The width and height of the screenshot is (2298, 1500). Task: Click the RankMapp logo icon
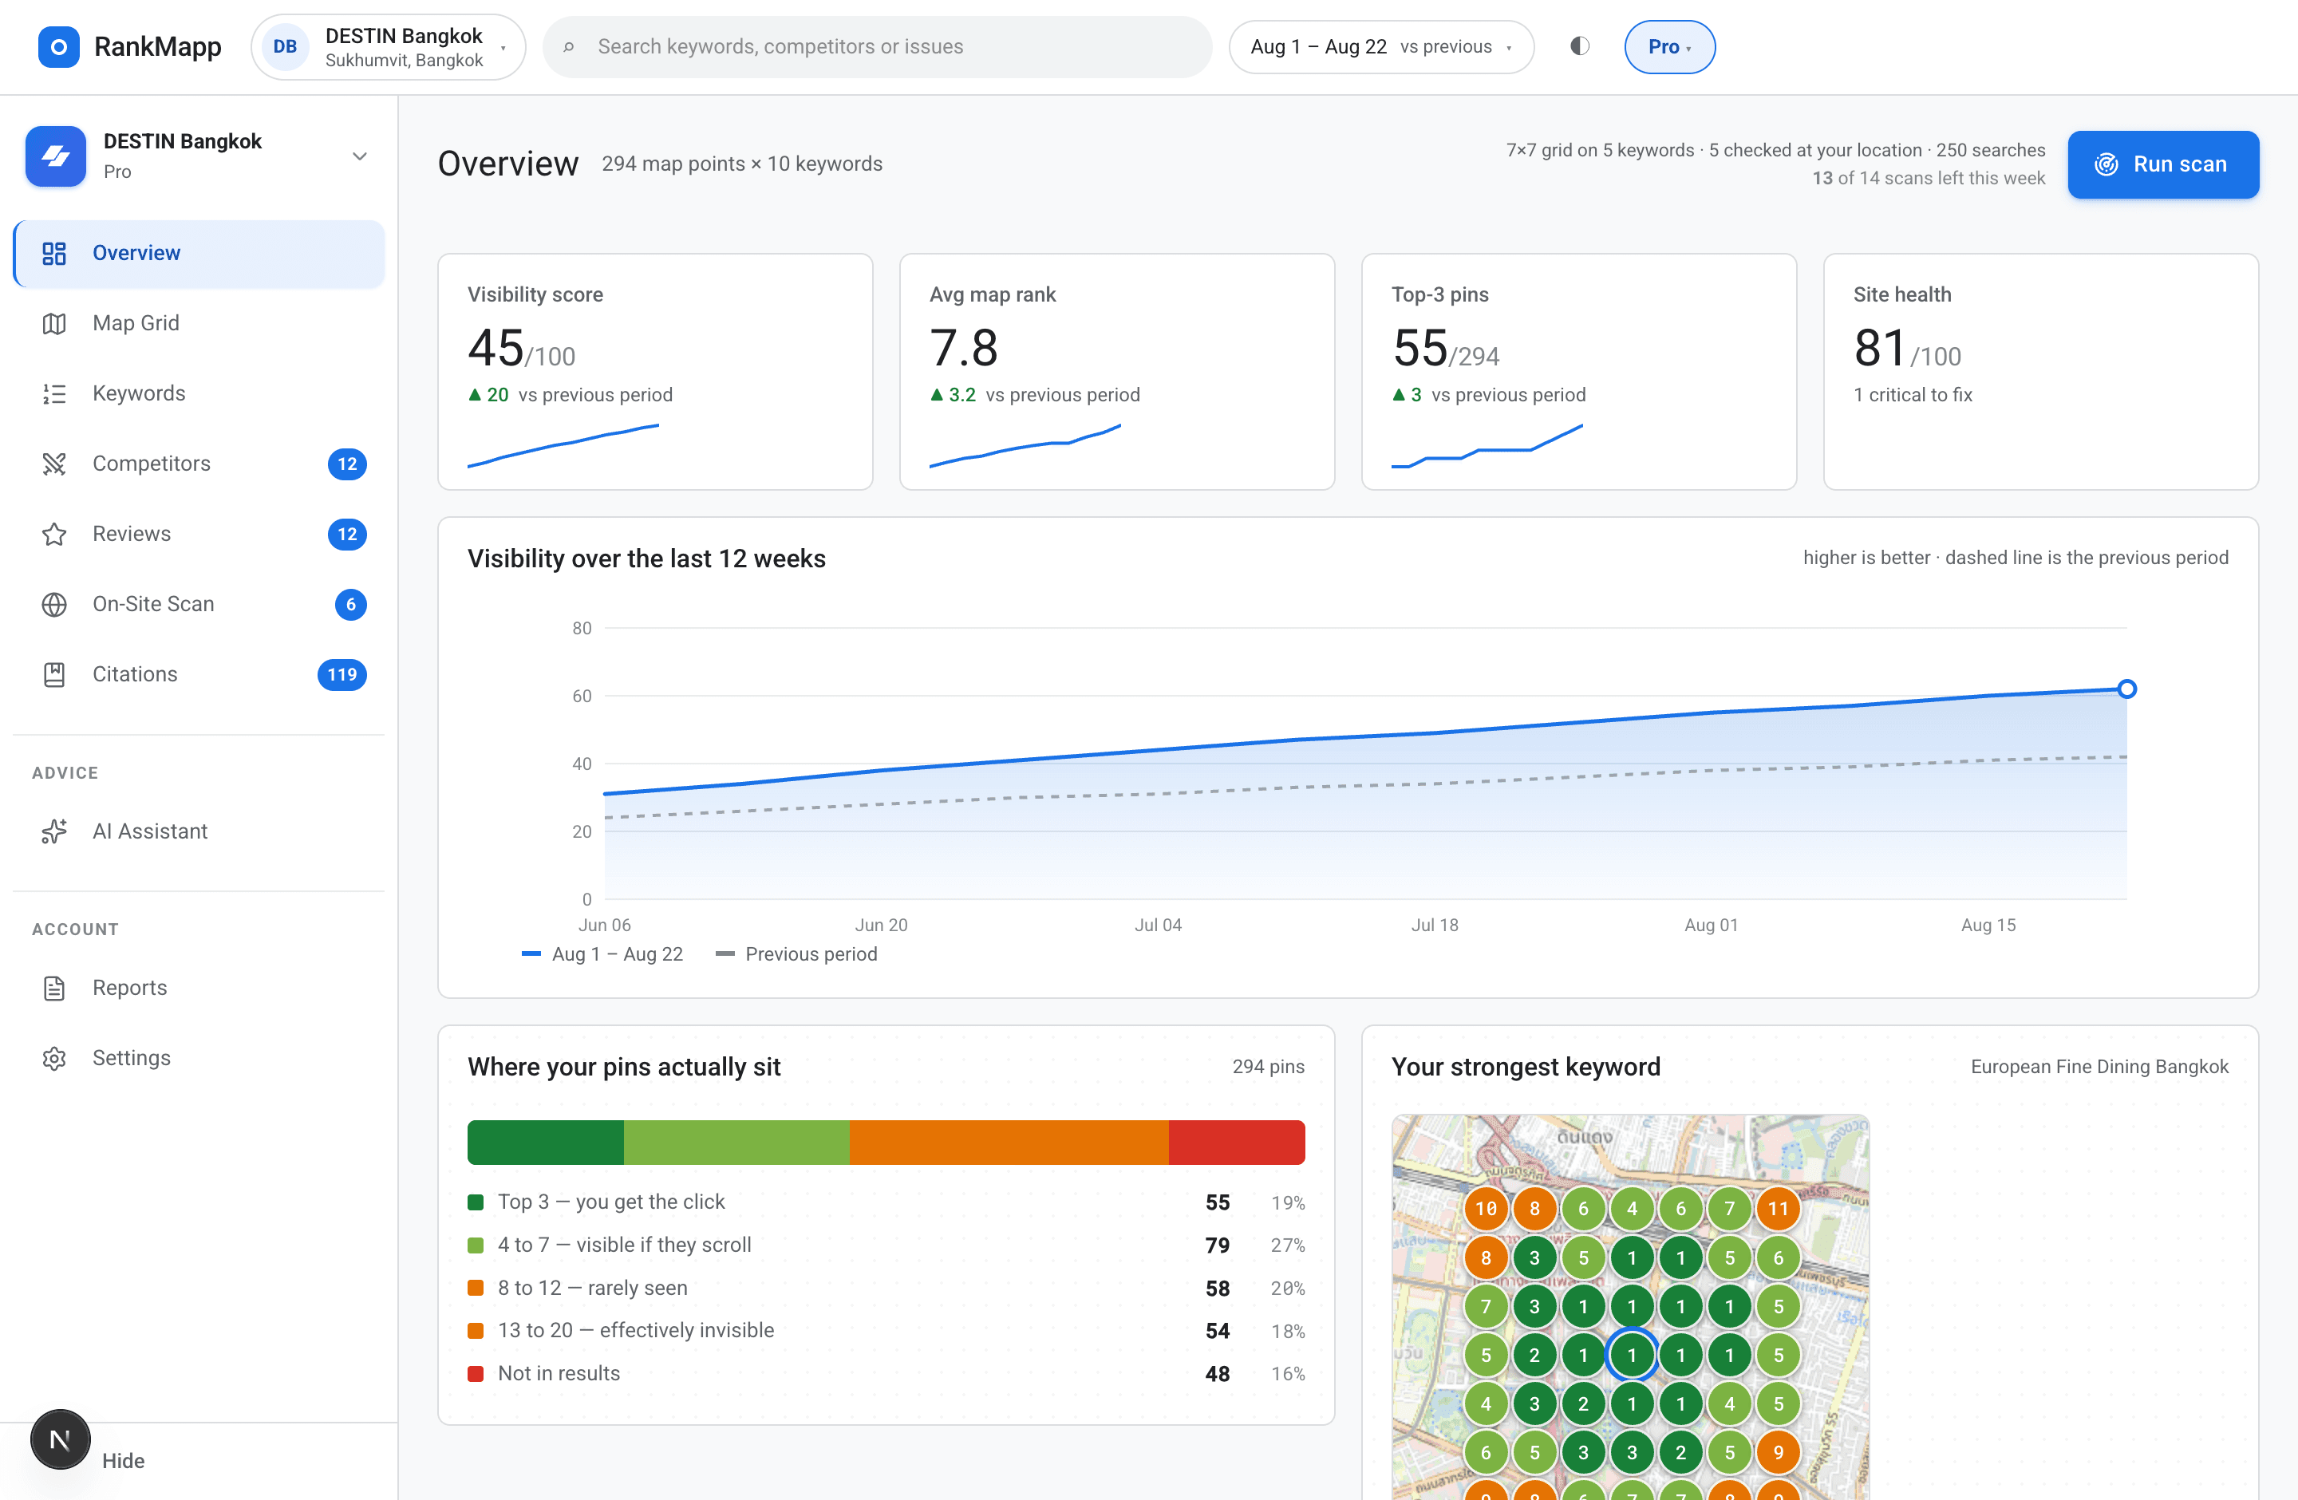point(58,46)
